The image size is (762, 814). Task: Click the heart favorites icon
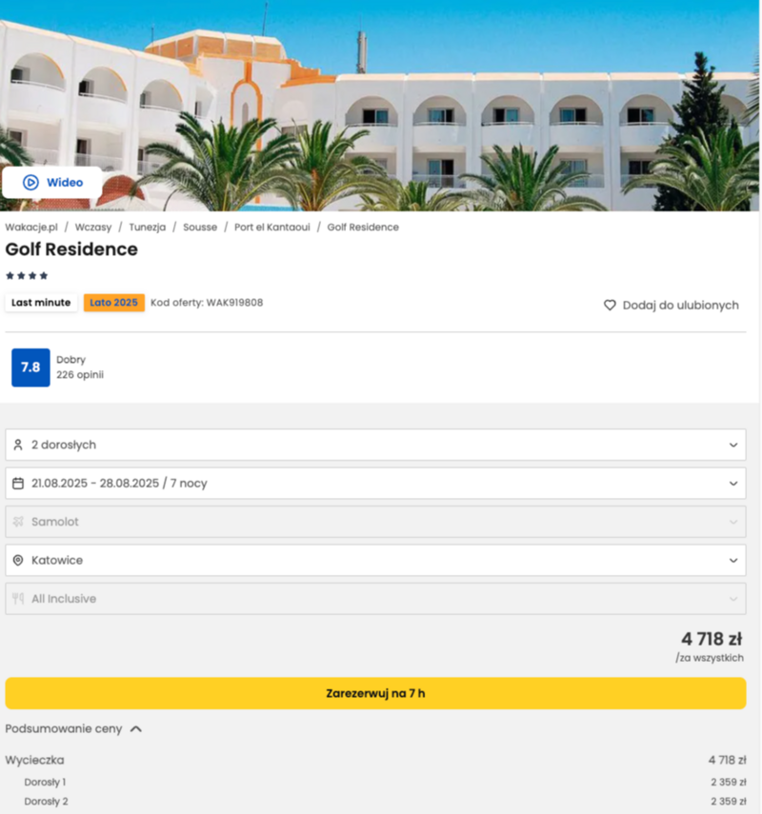coord(610,306)
